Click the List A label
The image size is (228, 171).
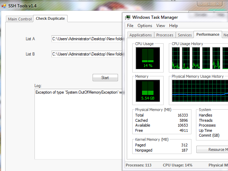[x=30, y=39]
